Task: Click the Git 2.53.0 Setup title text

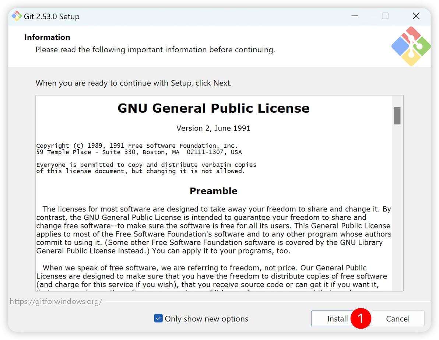Action: tap(52, 17)
